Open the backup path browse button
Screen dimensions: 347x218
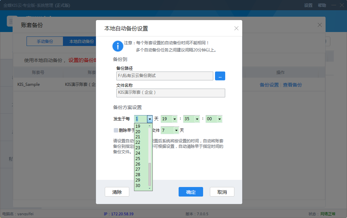[x=220, y=76]
